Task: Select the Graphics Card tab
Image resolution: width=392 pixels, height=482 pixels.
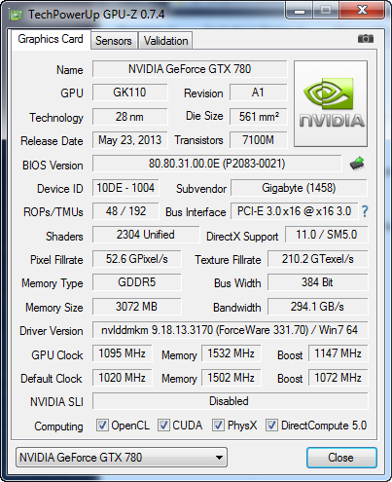Action: (x=51, y=39)
